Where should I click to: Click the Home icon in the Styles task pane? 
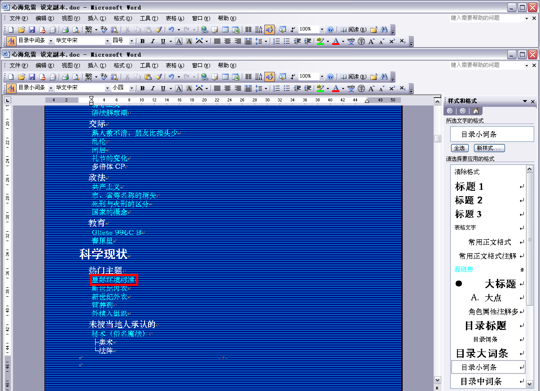pos(475,111)
